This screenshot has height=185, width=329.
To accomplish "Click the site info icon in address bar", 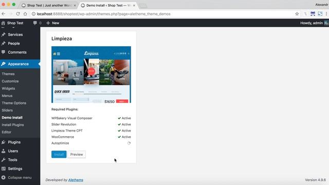I will point(33,14).
